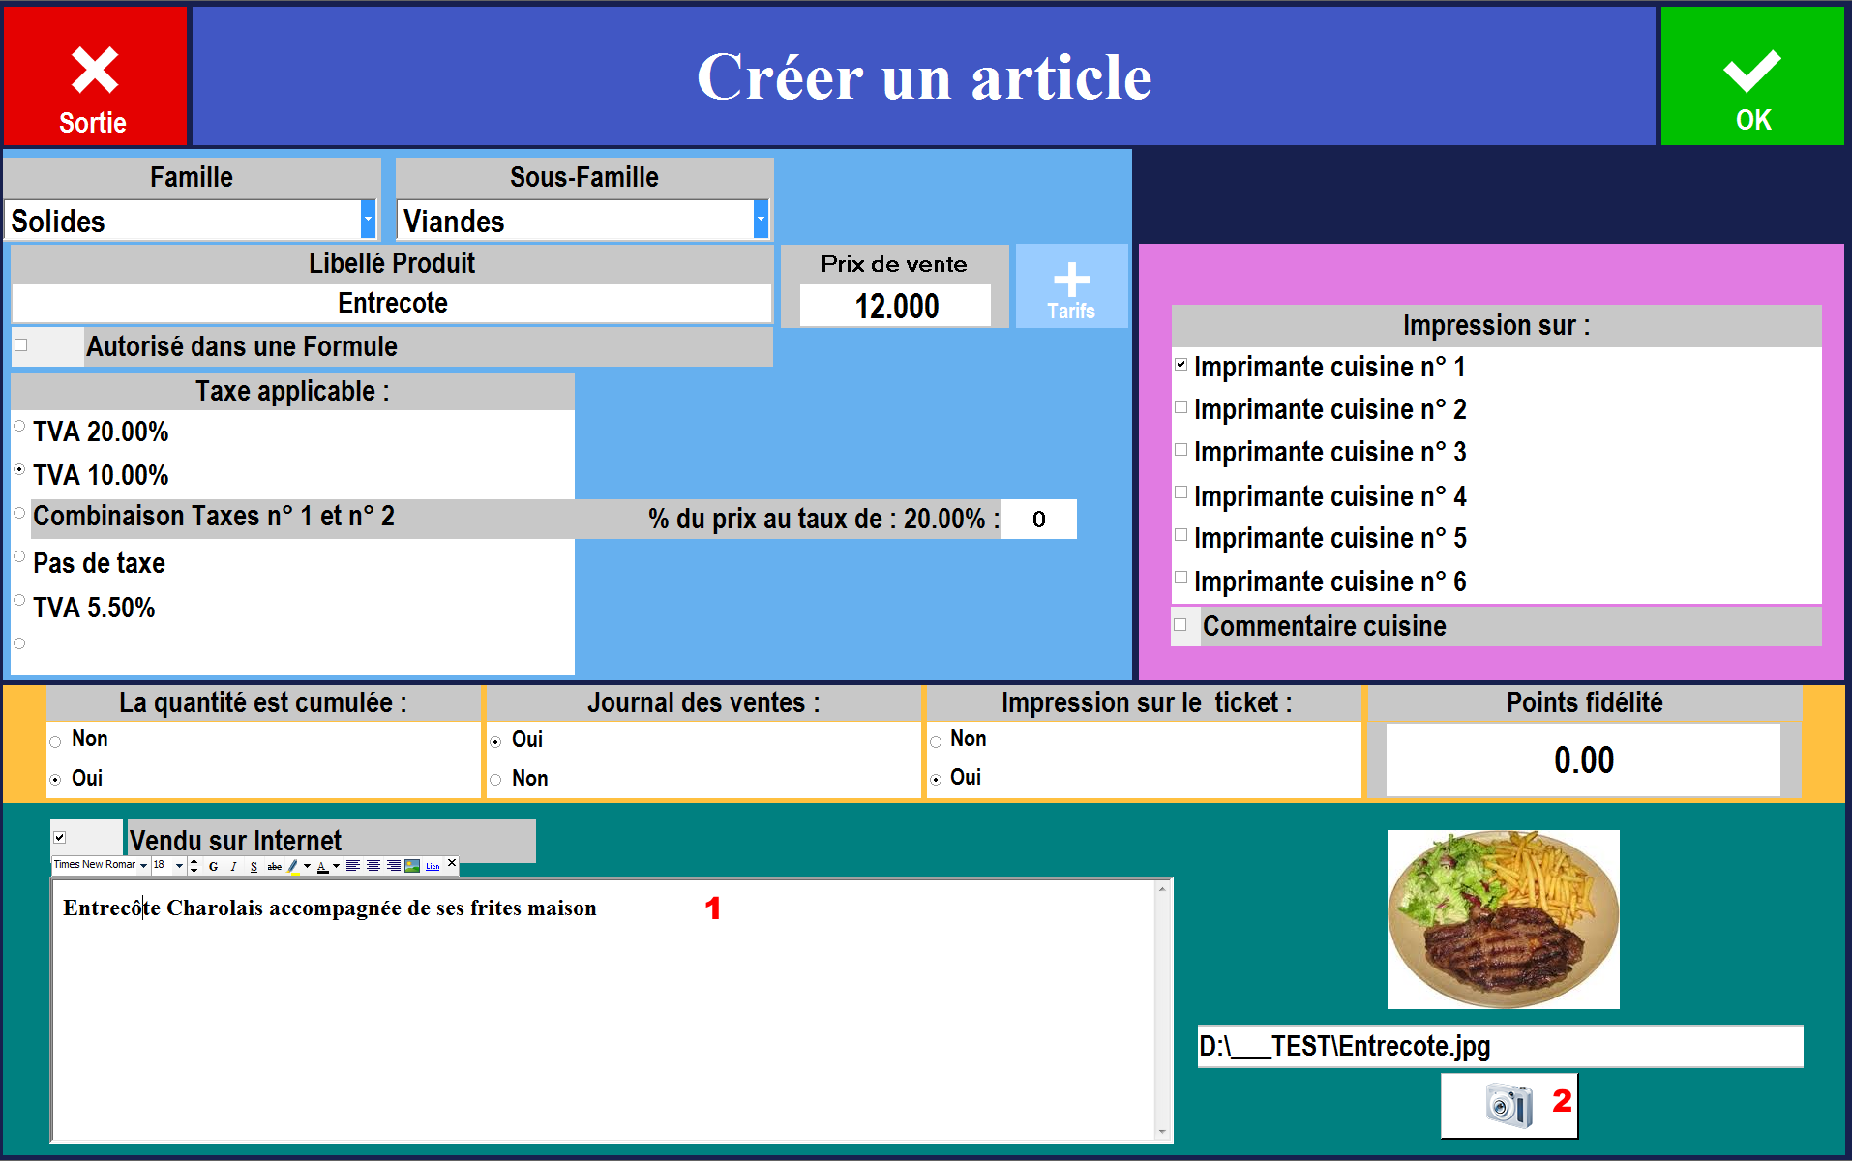Viewport: 1852px width, 1161px height.
Task: Apply strikethrough (abe) formatting
Action: point(275,866)
